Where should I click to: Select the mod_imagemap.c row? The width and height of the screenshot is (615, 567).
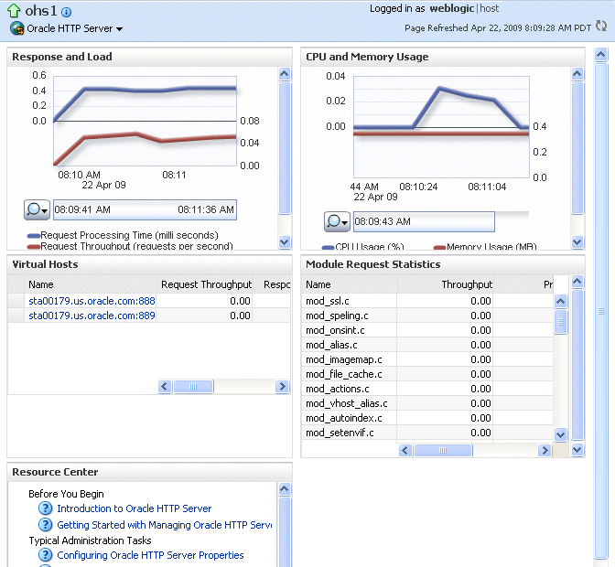tap(427, 359)
